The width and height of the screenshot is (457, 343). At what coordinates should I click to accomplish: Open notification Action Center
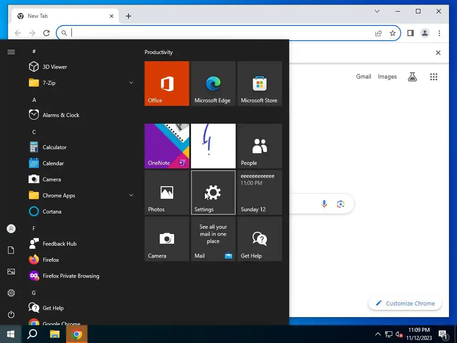[x=442, y=334]
